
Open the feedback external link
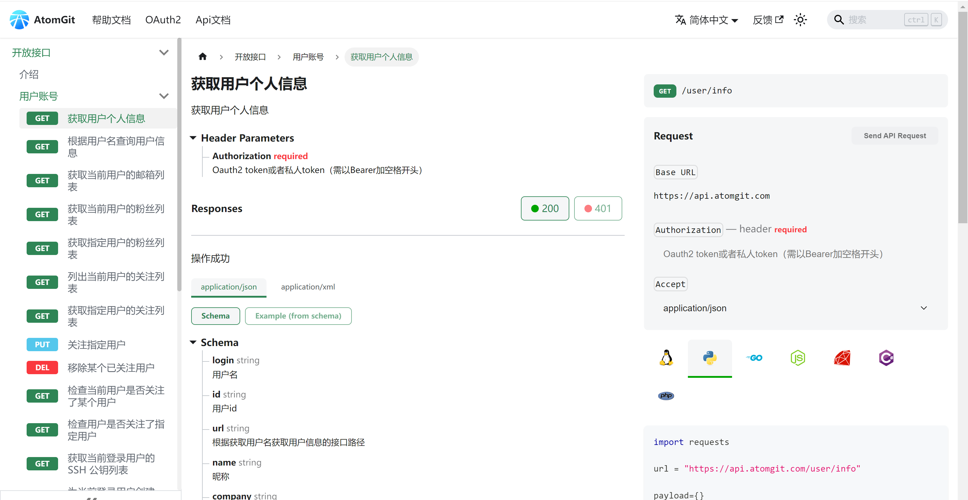[x=767, y=19]
